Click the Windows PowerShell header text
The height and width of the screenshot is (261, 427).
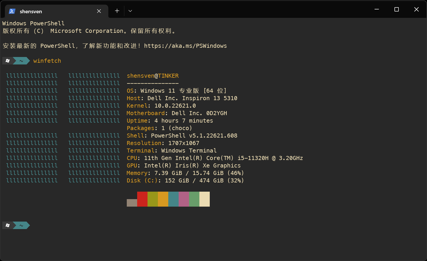[33, 23]
